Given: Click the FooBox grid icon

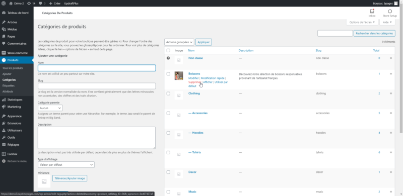Looking at the screenshot, I should click(4, 154).
